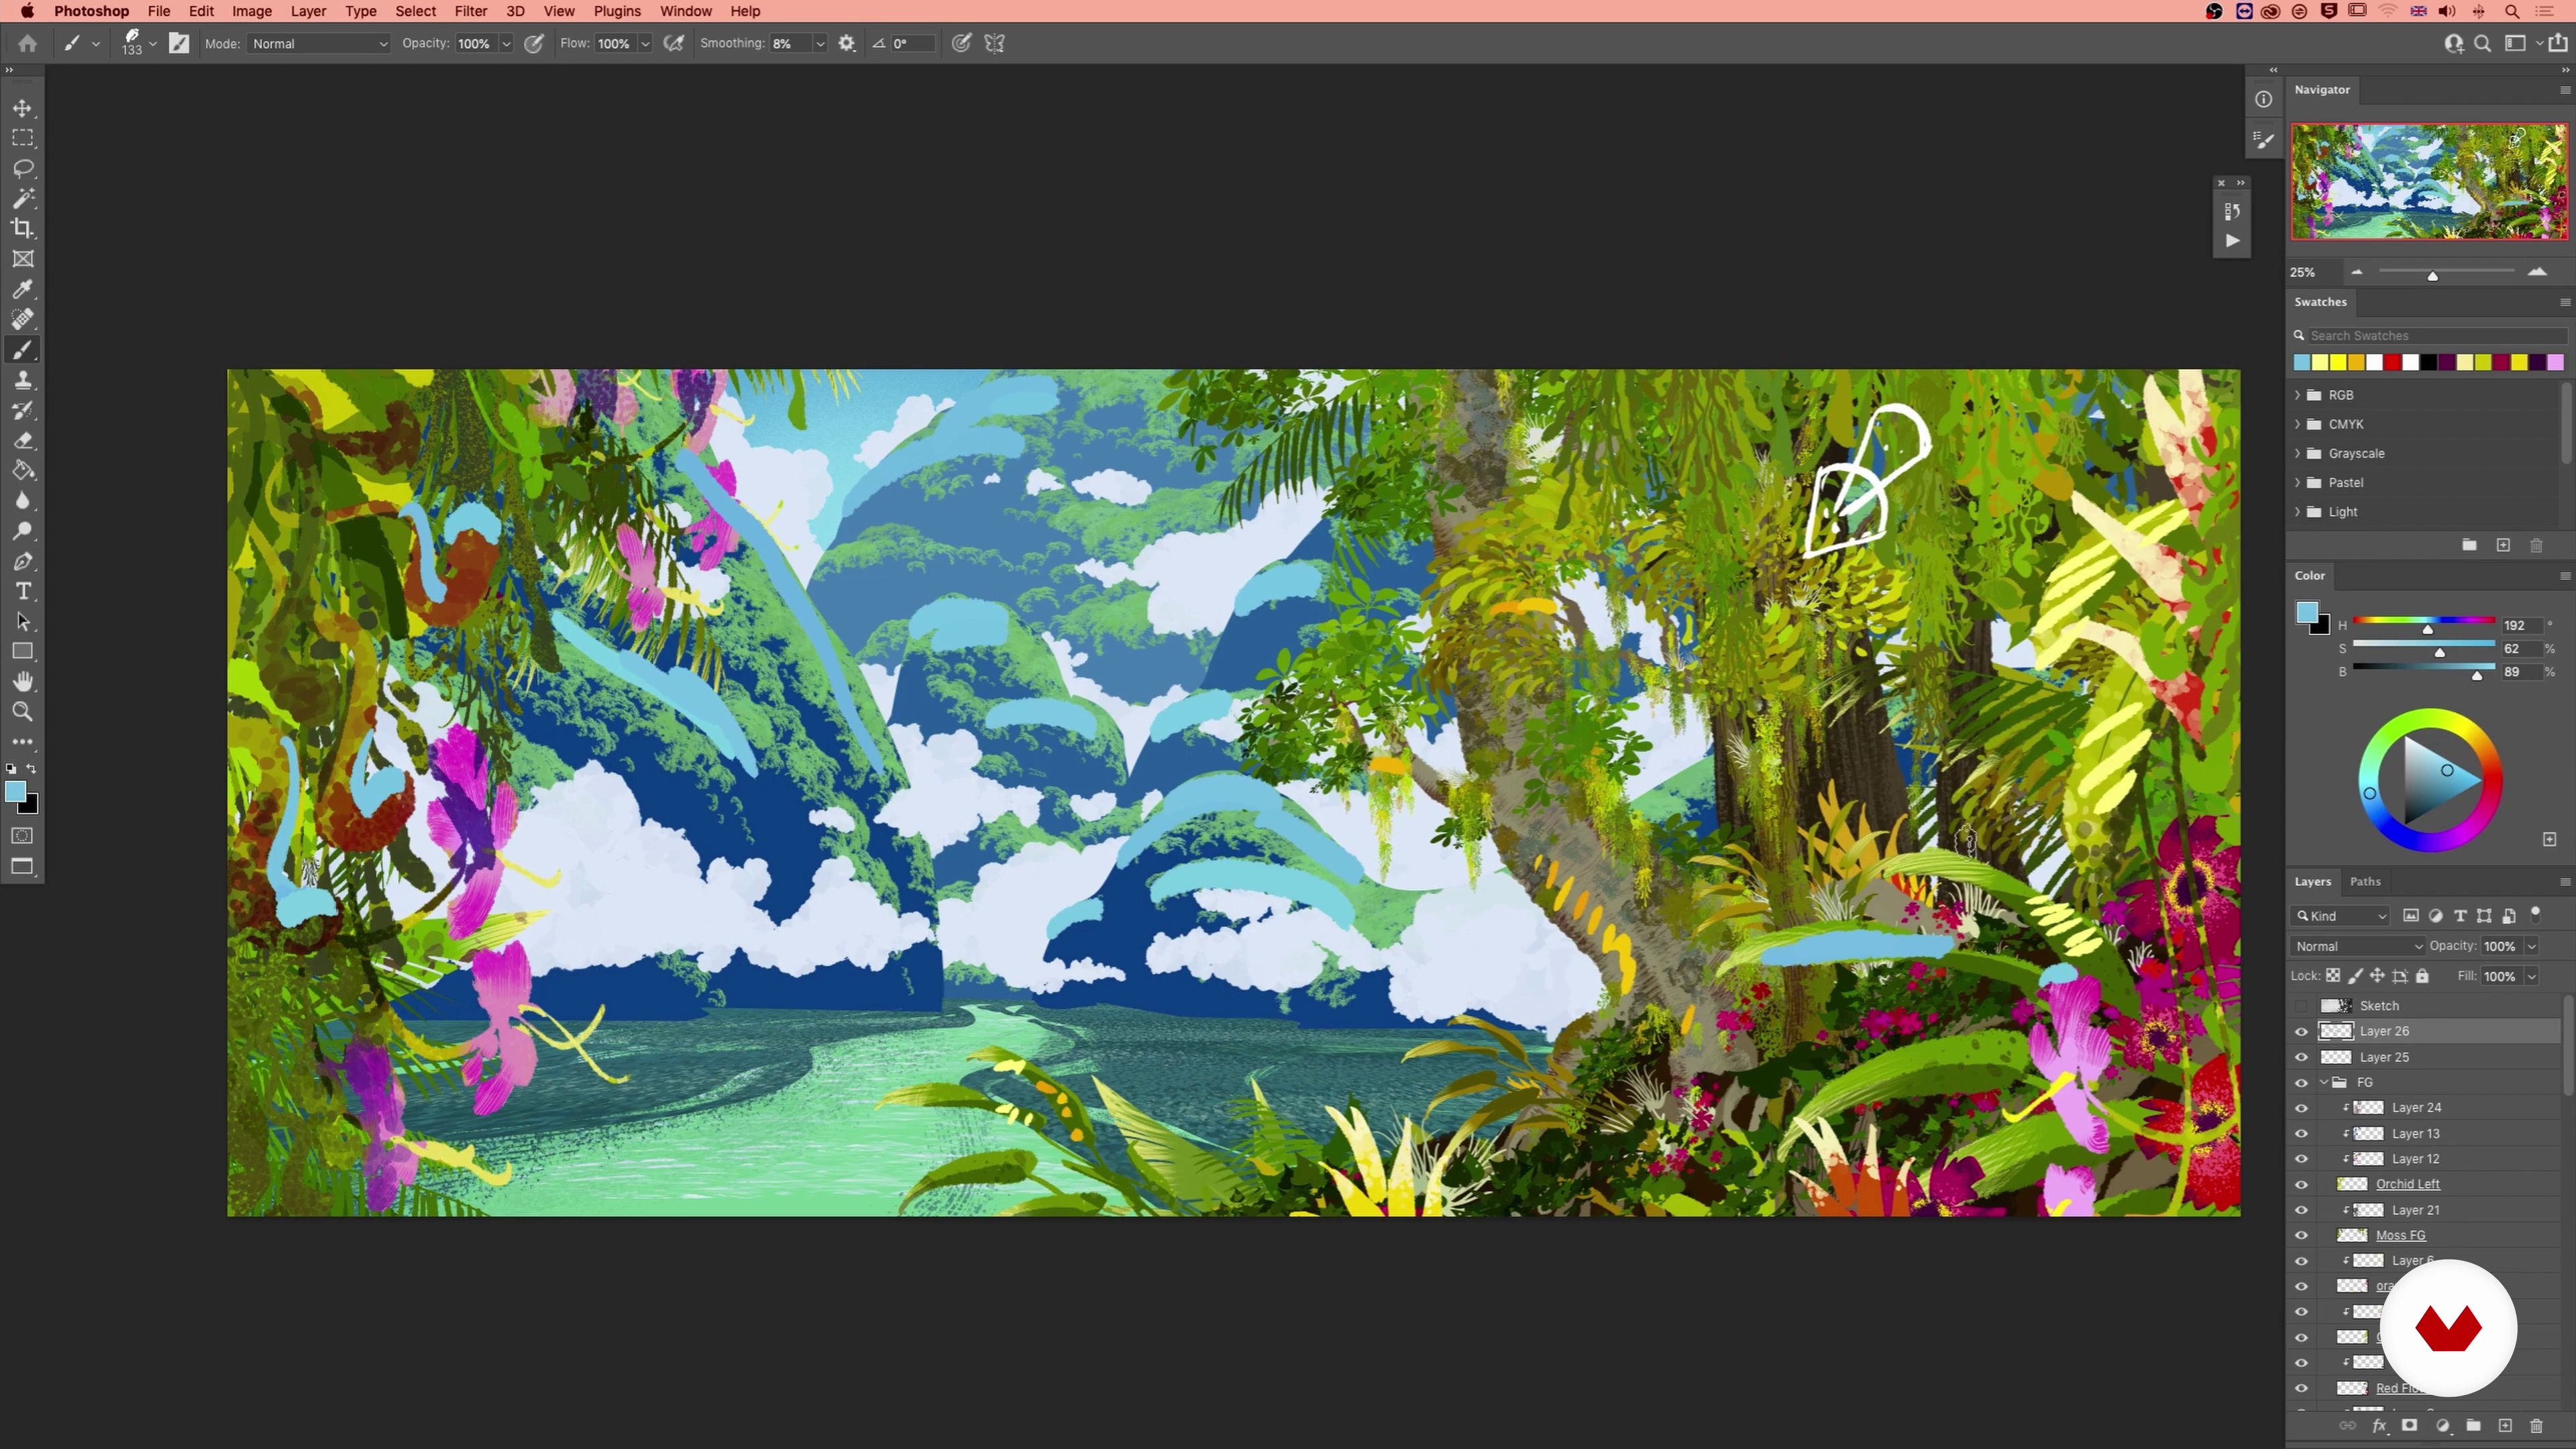The image size is (2576, 1449).
Task: Open the Window menu
Action: point(686,11)
